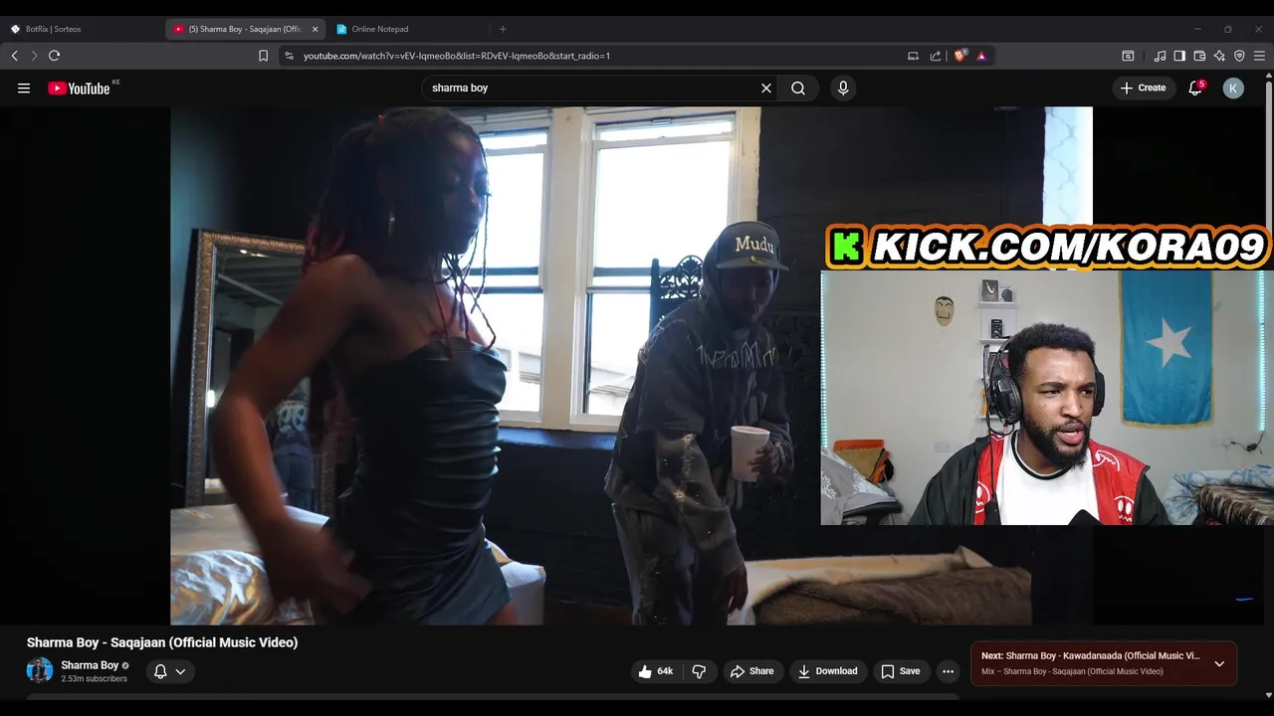
Task: Open YouTube notifications bell
Action: 1196,89
